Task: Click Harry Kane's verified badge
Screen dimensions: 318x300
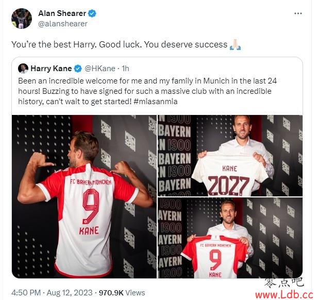Action: pyautogui.click(x=78, y=69)
